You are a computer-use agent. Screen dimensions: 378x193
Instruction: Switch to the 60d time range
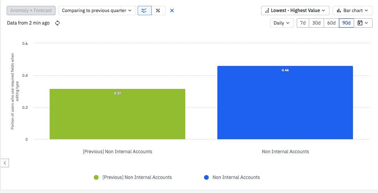click(x=331, y=23)
